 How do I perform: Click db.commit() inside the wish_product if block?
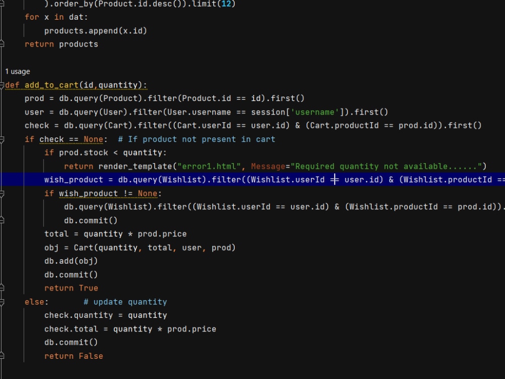(x=90, y=220)
